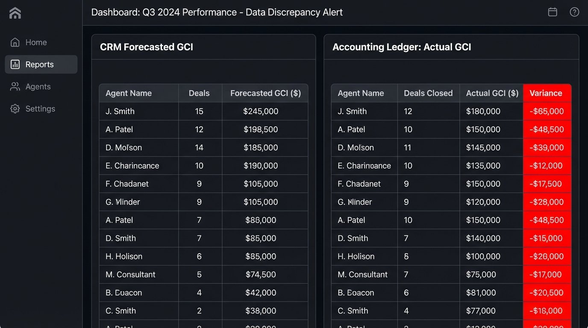Sort by Forecasted GCI ($) column header
The height and width of the screenshot is (328, 588).
pos(265,93)
